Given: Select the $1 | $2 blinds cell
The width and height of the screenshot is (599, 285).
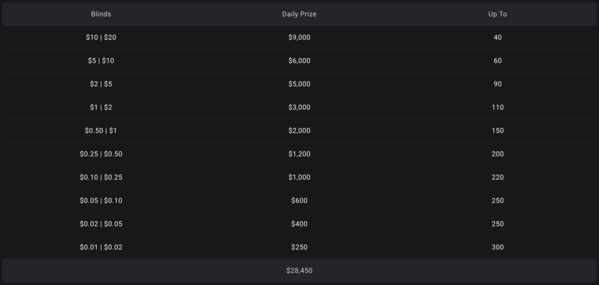Looking at the screenshot, I should pos(101,108).
